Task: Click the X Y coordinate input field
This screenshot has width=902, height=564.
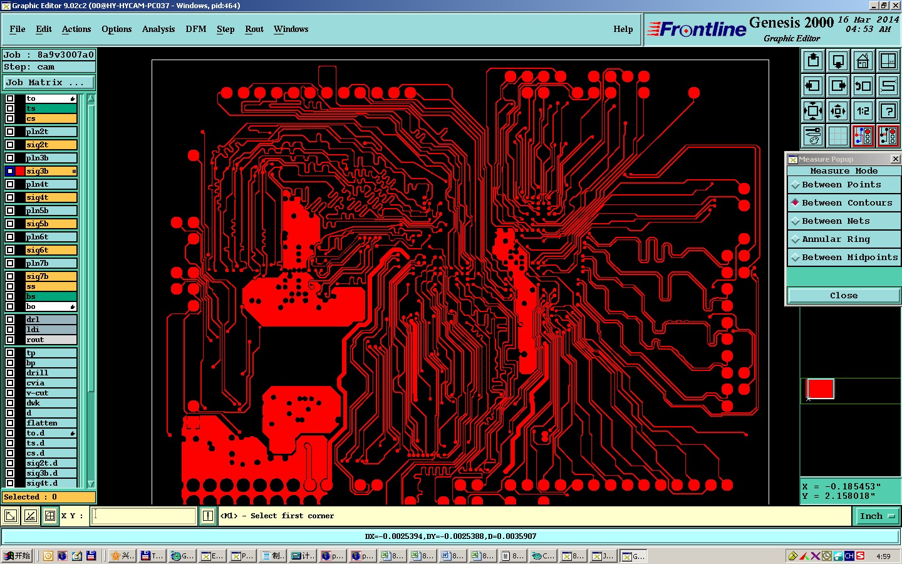Action: coord(145,516)
